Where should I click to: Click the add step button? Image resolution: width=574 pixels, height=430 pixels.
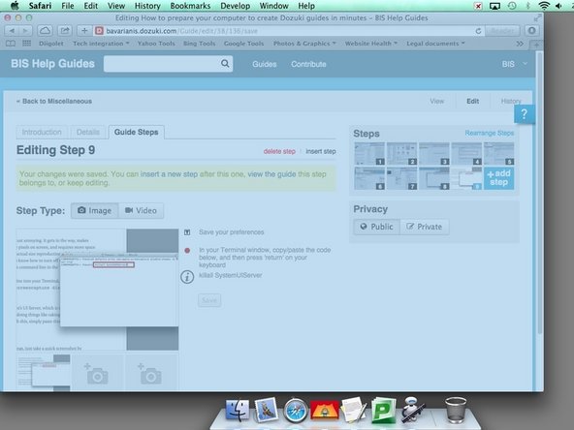pyautogui.click(x=499, y=178)
